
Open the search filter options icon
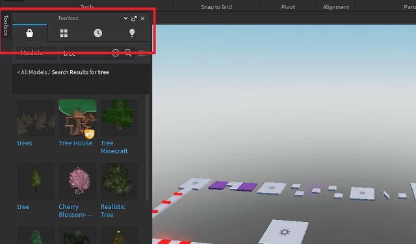coord(142,53)
